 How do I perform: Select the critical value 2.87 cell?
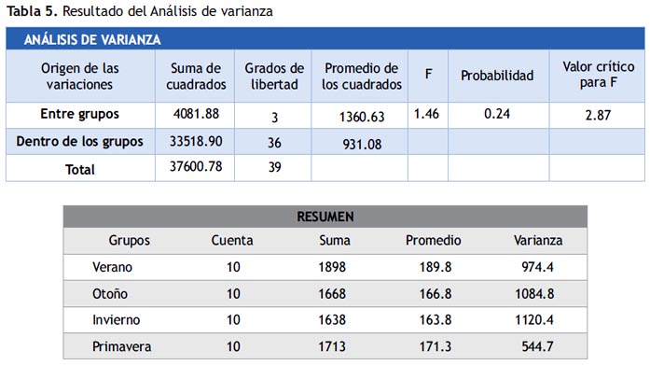click(x=598, y=116)
